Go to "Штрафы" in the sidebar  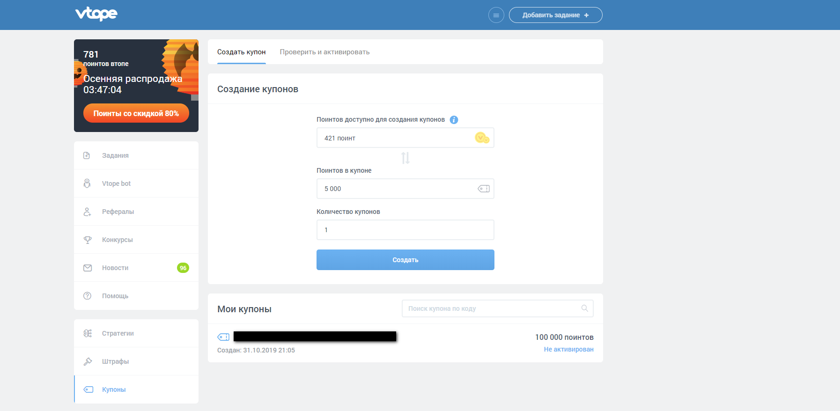point(115,361)
